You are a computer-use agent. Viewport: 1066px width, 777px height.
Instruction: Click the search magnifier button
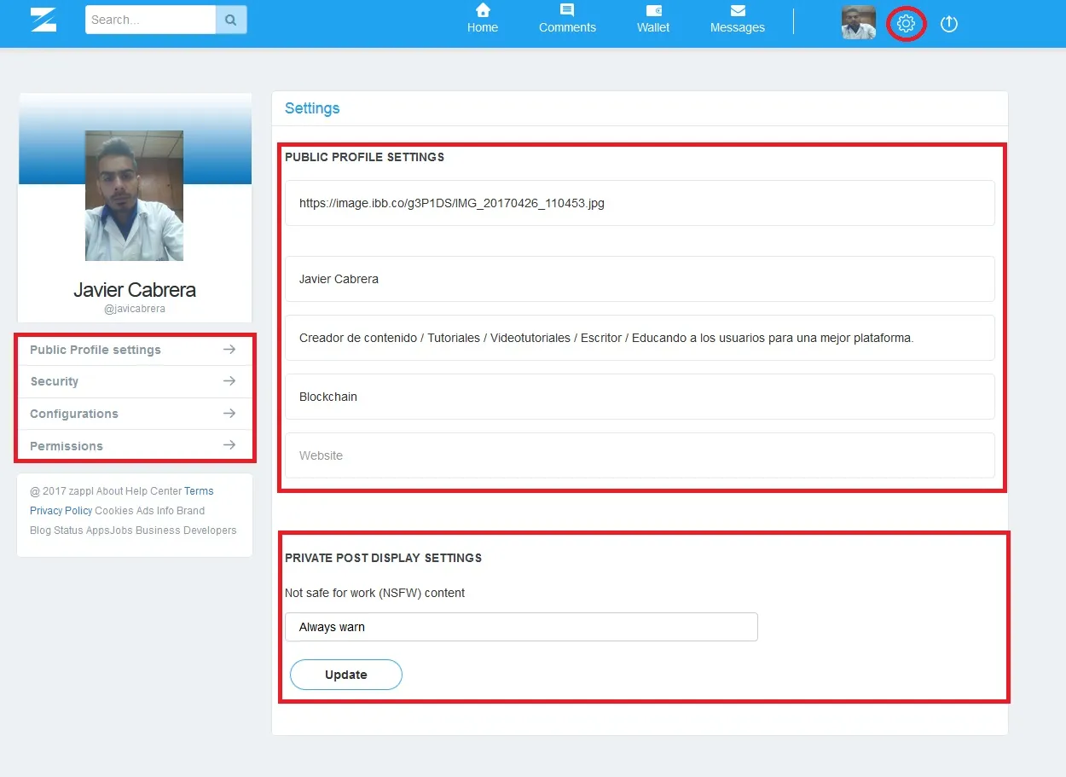[230, 20]
